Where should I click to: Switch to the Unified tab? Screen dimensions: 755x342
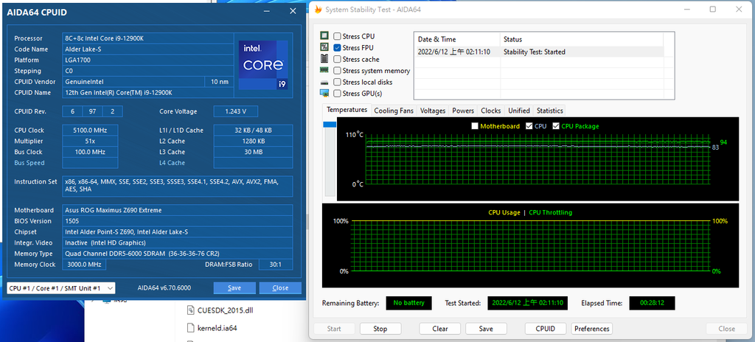pyautogui.click(x=519, y=111)
